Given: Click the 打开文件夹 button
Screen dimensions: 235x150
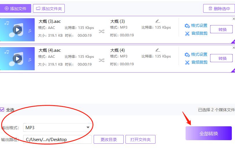Looking at the screenshot, I should pyautogui.click(x=140, y=139).
